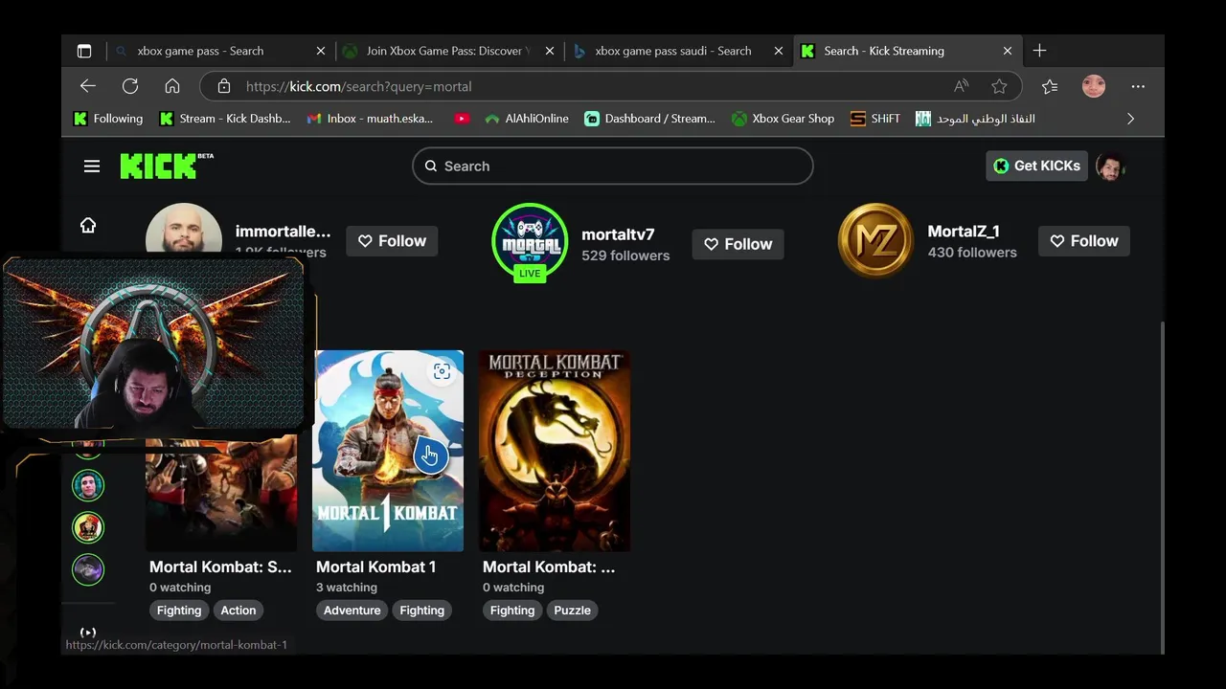Click Fighting tag under Mortal Kombat 1
Image resolution: width=1226 pixels, height=689 pixels.
click(x=421, y=611)
